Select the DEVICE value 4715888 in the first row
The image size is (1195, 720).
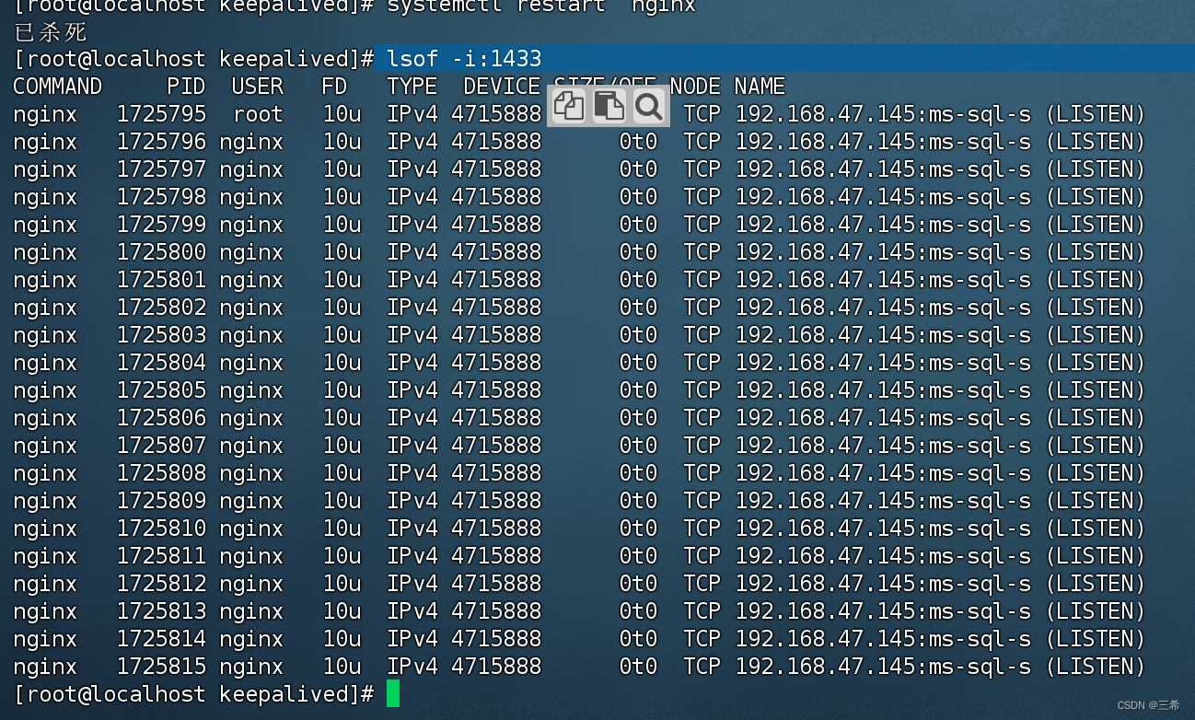point(498,113)
